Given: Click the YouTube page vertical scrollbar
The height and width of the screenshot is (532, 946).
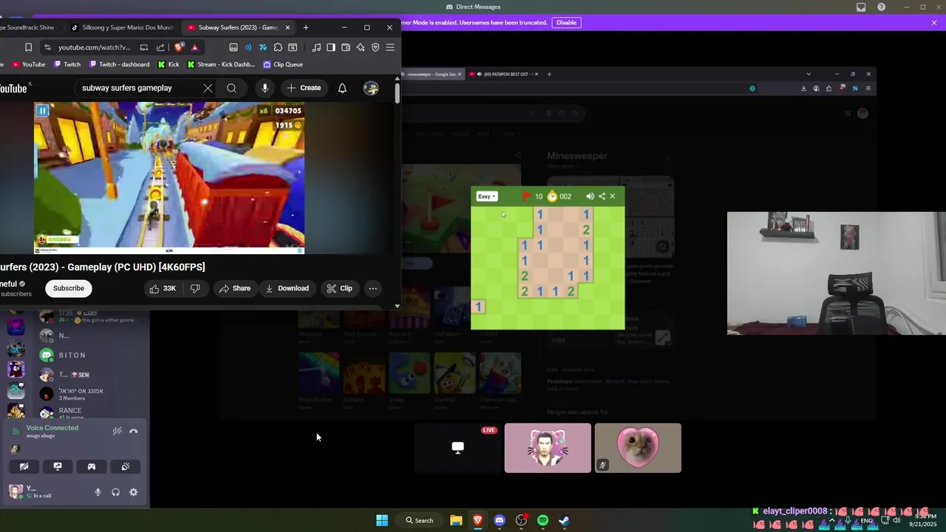Looking at the screenshot, I should point(397,93).
